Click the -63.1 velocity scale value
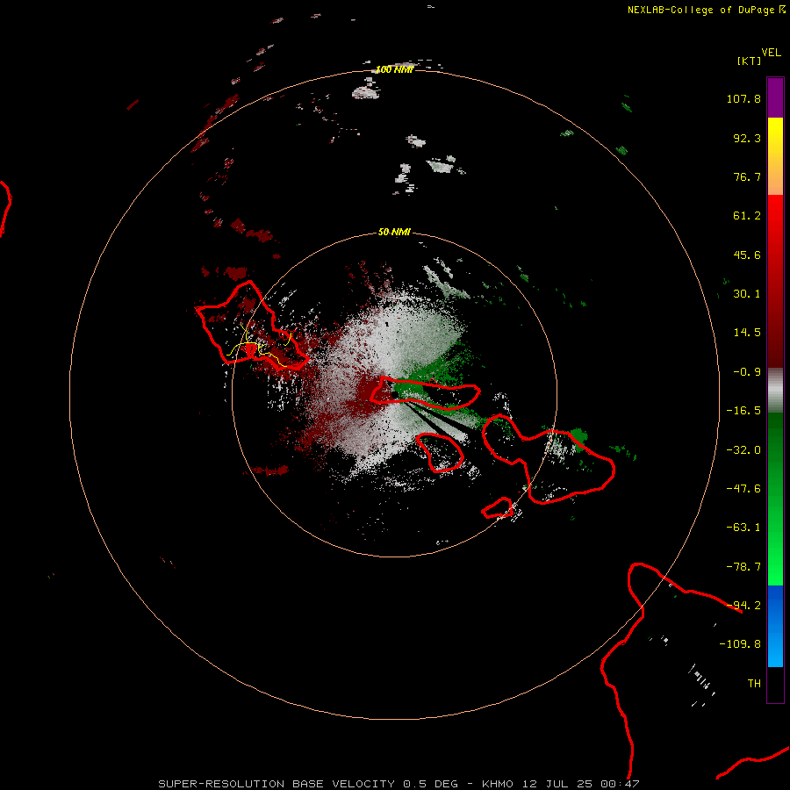 [743, 528]
